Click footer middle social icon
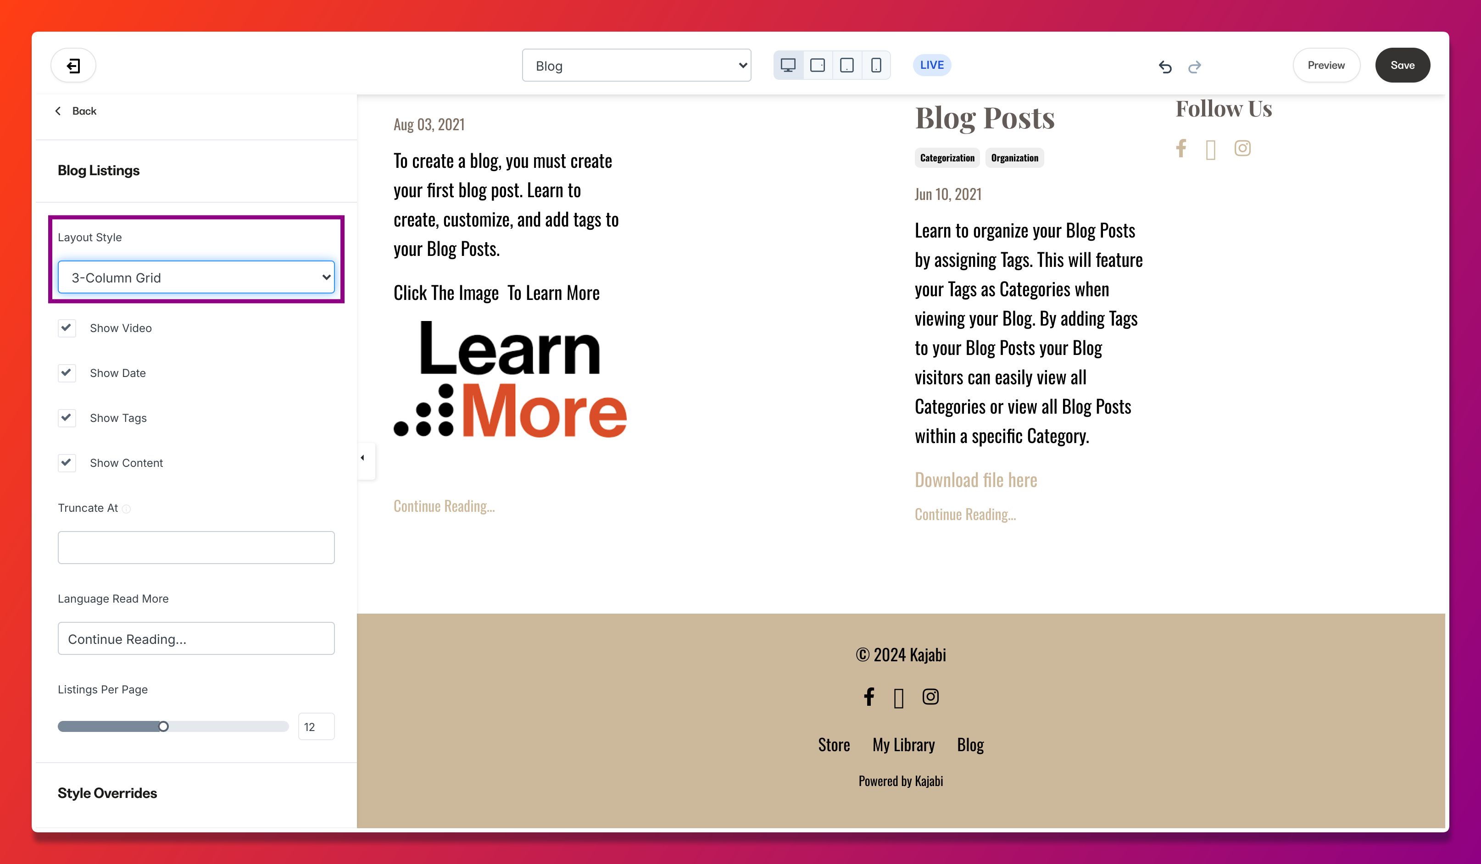 [x=899, y=698]
